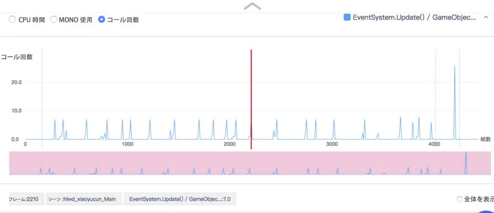Select the MONO 使用 radio button
The width and height of the screenshot is (494, 213).
54,20
